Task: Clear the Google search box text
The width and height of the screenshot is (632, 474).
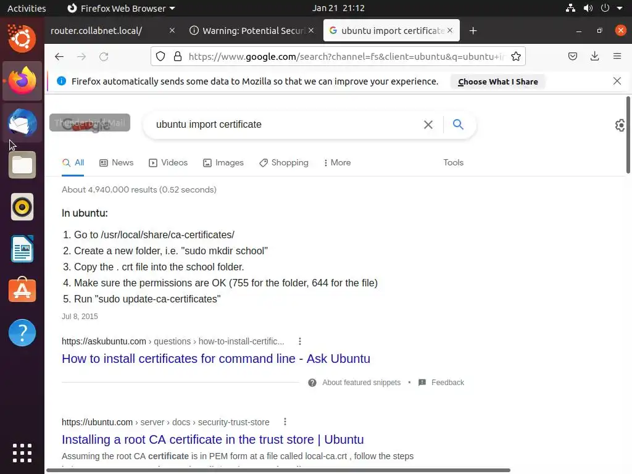Action: click(428, 125)
